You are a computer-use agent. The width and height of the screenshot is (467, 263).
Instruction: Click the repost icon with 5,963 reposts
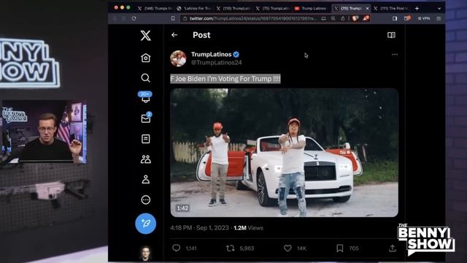tap(231, 248)
